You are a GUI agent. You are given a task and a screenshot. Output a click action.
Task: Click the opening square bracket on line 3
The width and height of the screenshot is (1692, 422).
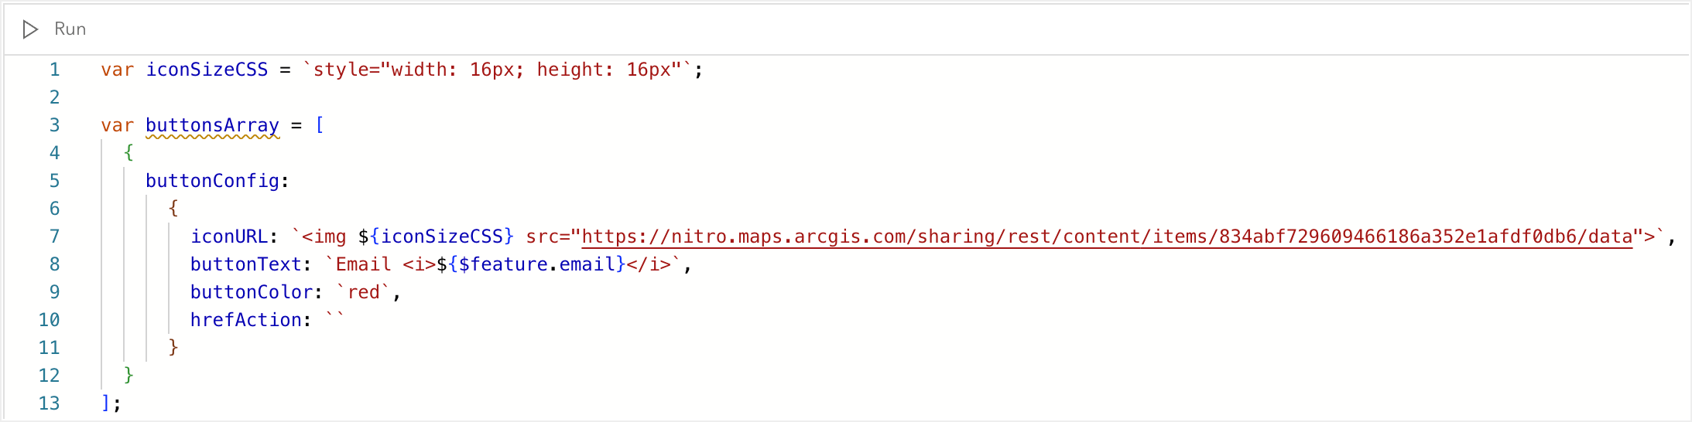point(320,125)
